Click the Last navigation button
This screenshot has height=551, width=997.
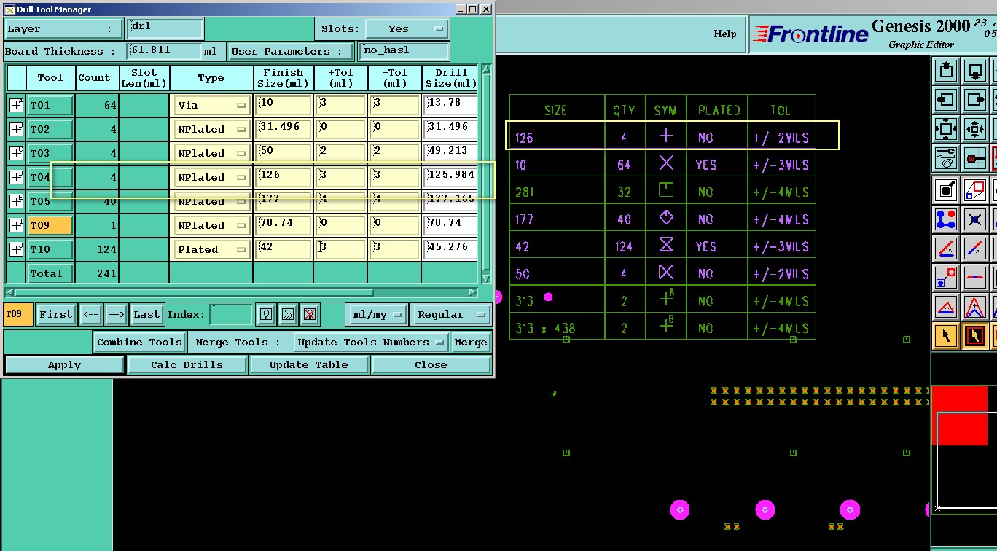point(146,314)
